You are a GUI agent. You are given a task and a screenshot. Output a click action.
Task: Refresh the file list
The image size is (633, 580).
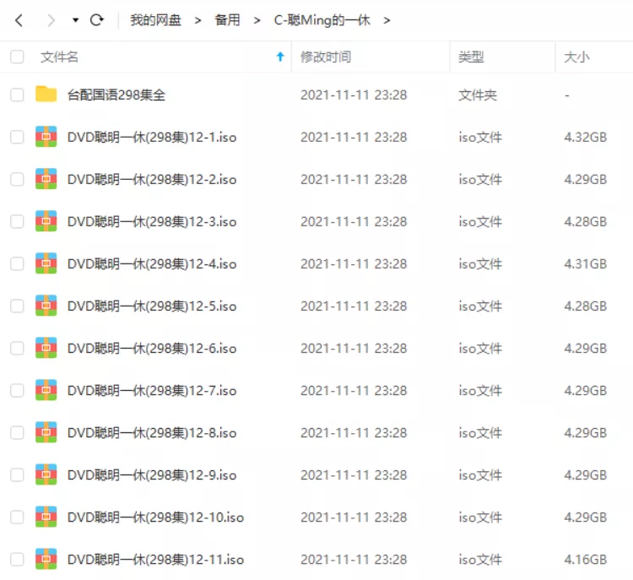(x=97, y=19)
